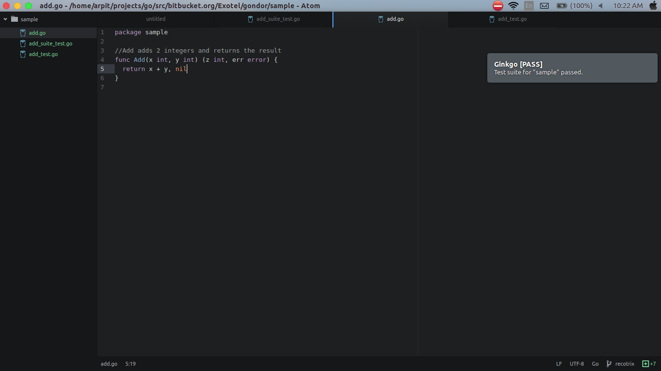The width and height of the screenshot is (661, 371).
Task: Open the mail envelope indicator
Action: (x=544, y=6)
